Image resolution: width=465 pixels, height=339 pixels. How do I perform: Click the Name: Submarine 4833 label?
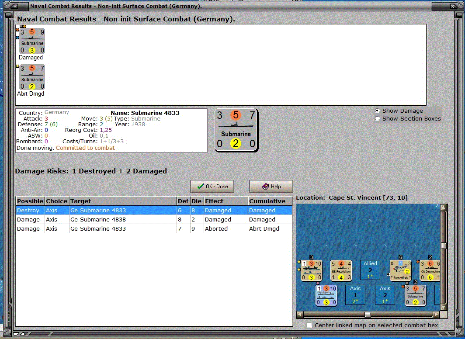[x=145, y=113]
